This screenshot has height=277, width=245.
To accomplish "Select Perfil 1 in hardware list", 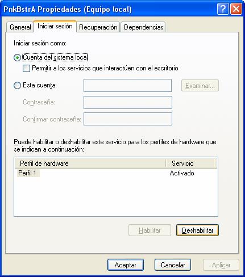I will pos(27,173).
